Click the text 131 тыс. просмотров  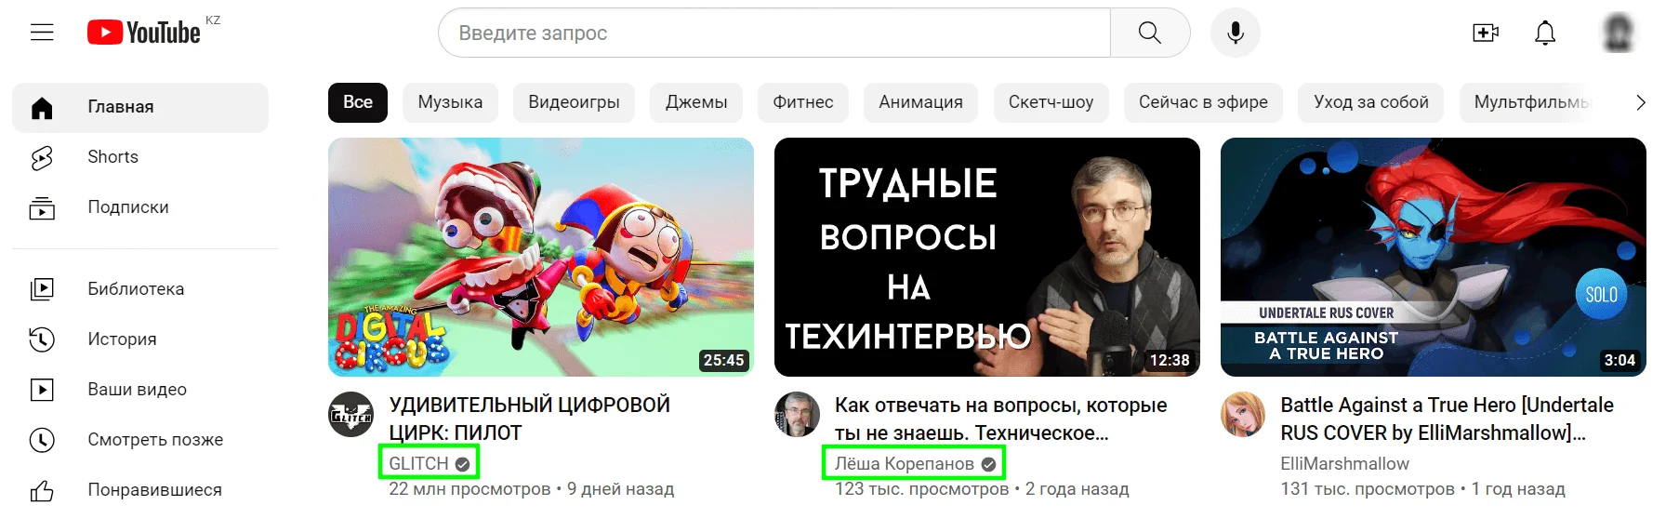1368,489
